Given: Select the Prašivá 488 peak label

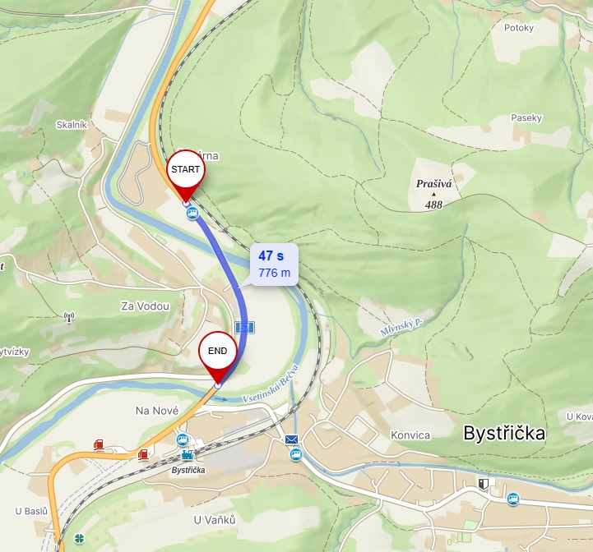Looking at the screenshot, I should 433,194.
